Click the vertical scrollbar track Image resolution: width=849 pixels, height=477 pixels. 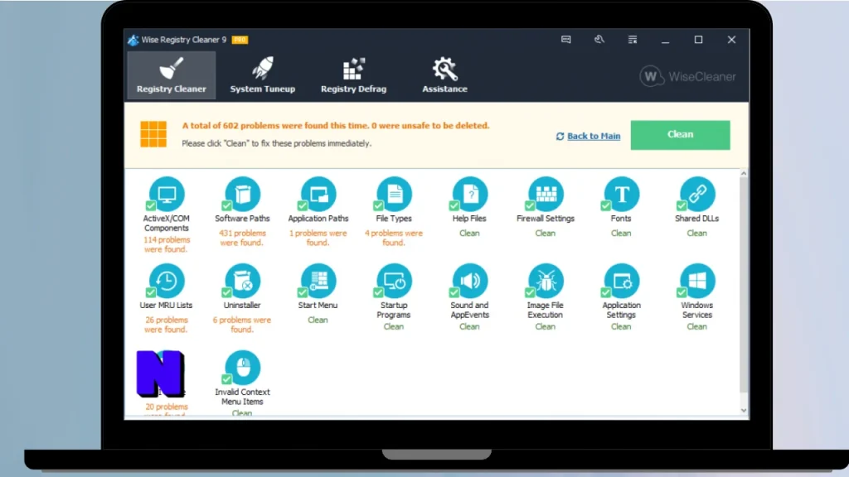pos(744,292)
